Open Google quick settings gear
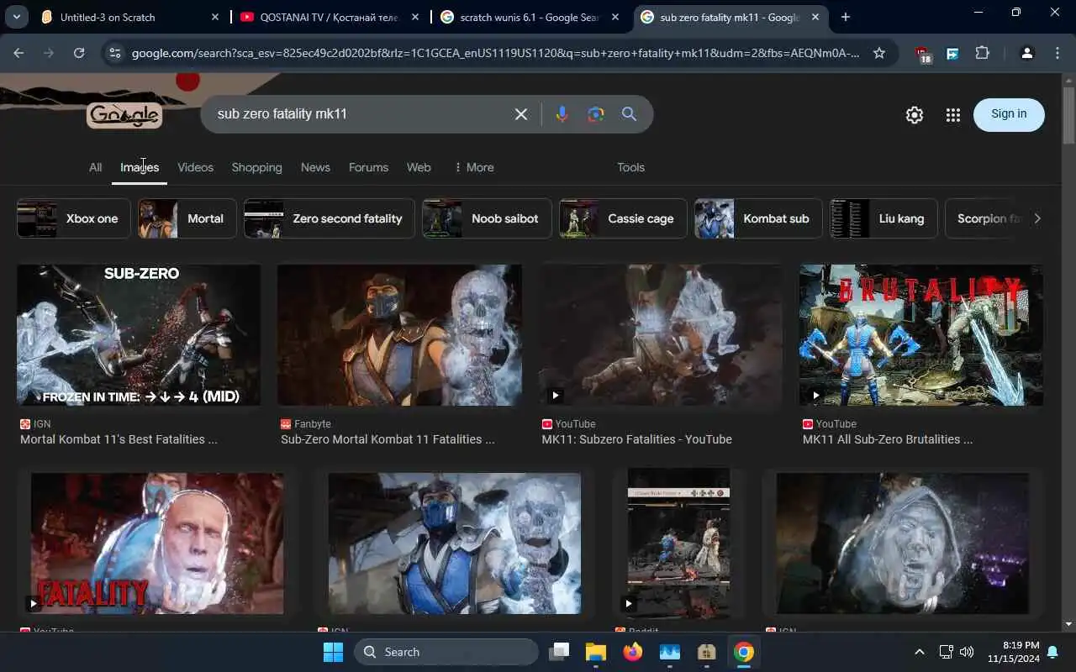This screenshot has height=672, width=1076. 915,115
